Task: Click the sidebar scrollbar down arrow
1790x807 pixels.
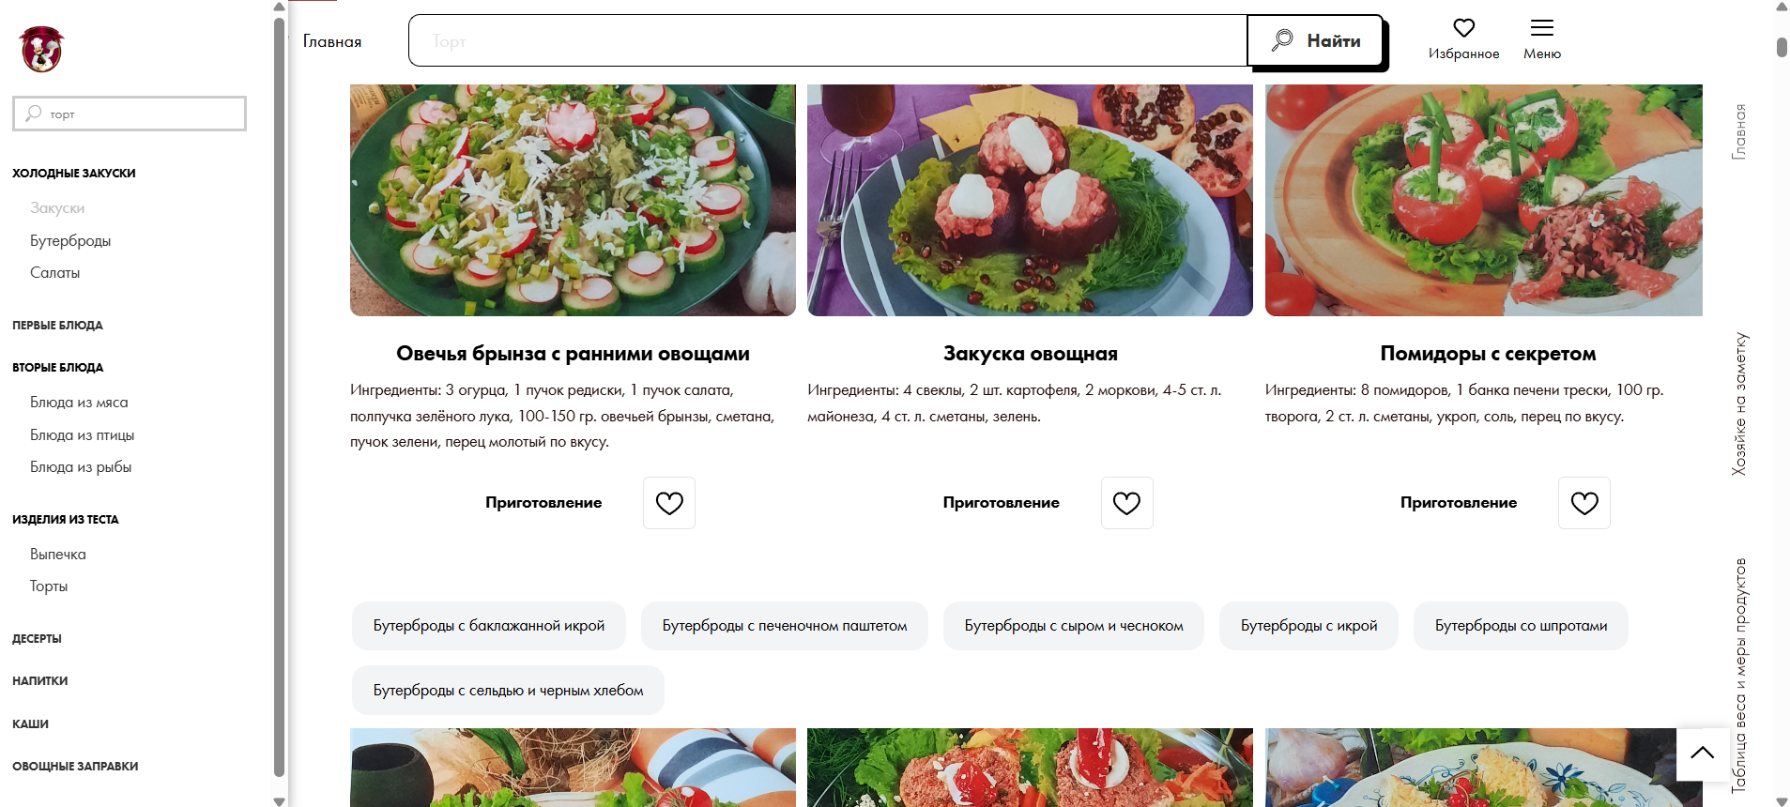Action: [x=279, y=800]
